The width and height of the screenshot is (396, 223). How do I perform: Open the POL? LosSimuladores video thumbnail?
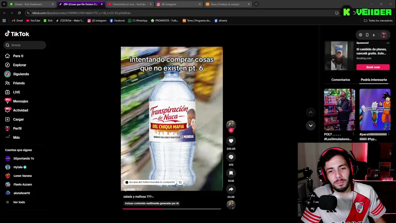coord(339,110)
